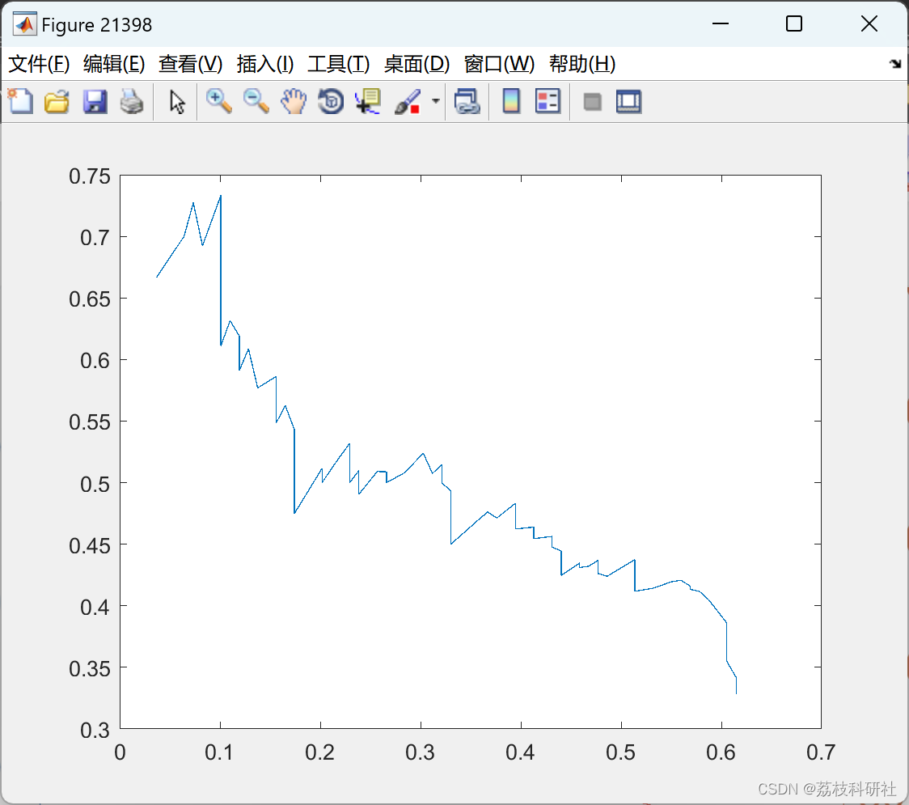Insert a legend using the toolbar icon

[x=548, y=102]
